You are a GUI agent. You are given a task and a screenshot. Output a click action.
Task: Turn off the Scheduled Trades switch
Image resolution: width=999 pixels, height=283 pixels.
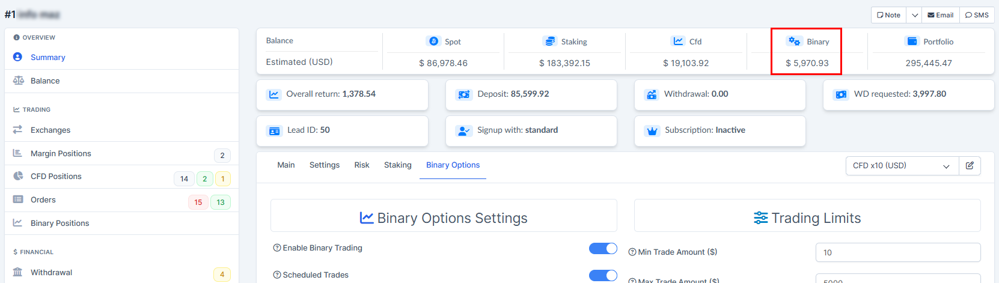[x=603, y=275]
